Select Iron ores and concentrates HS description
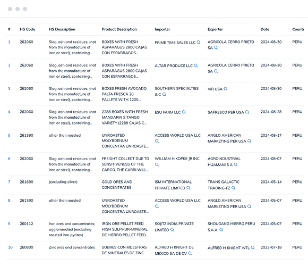 coord(72,229)
